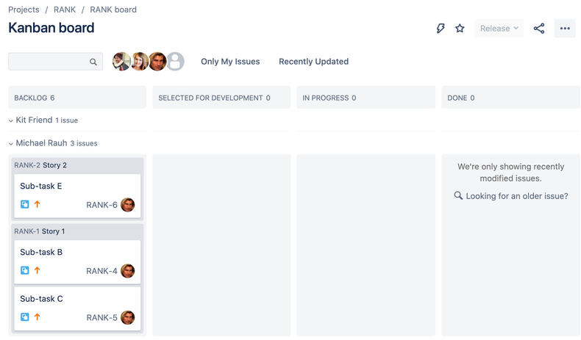
Task: Click the Kanban board title
Action: pos(51,28)
